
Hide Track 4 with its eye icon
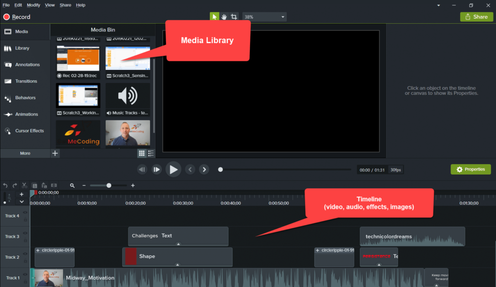pyautogui.click(x=25, y=213)
